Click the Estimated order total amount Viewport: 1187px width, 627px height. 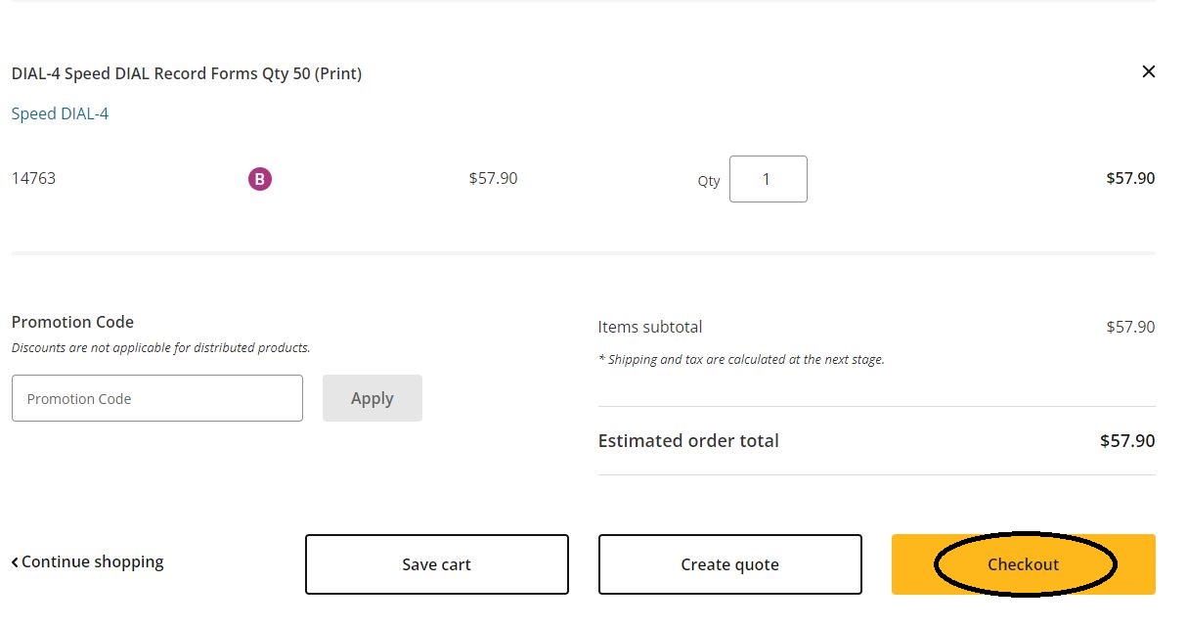tap(1126, 440)
